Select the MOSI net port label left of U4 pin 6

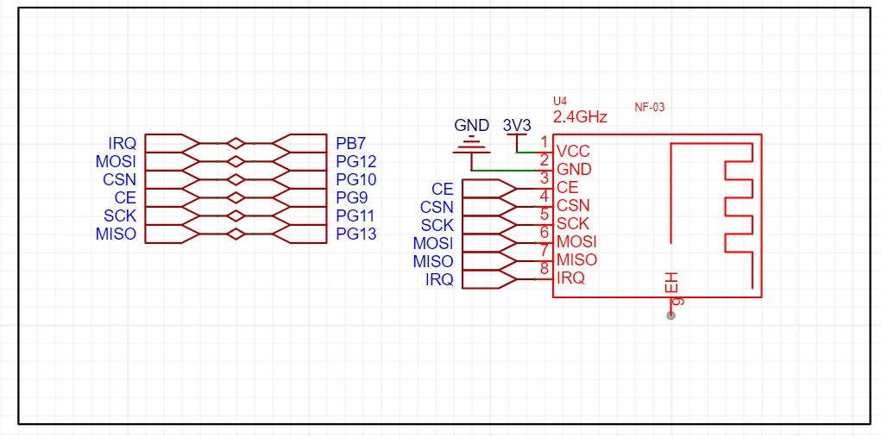(x=433, y=243)
